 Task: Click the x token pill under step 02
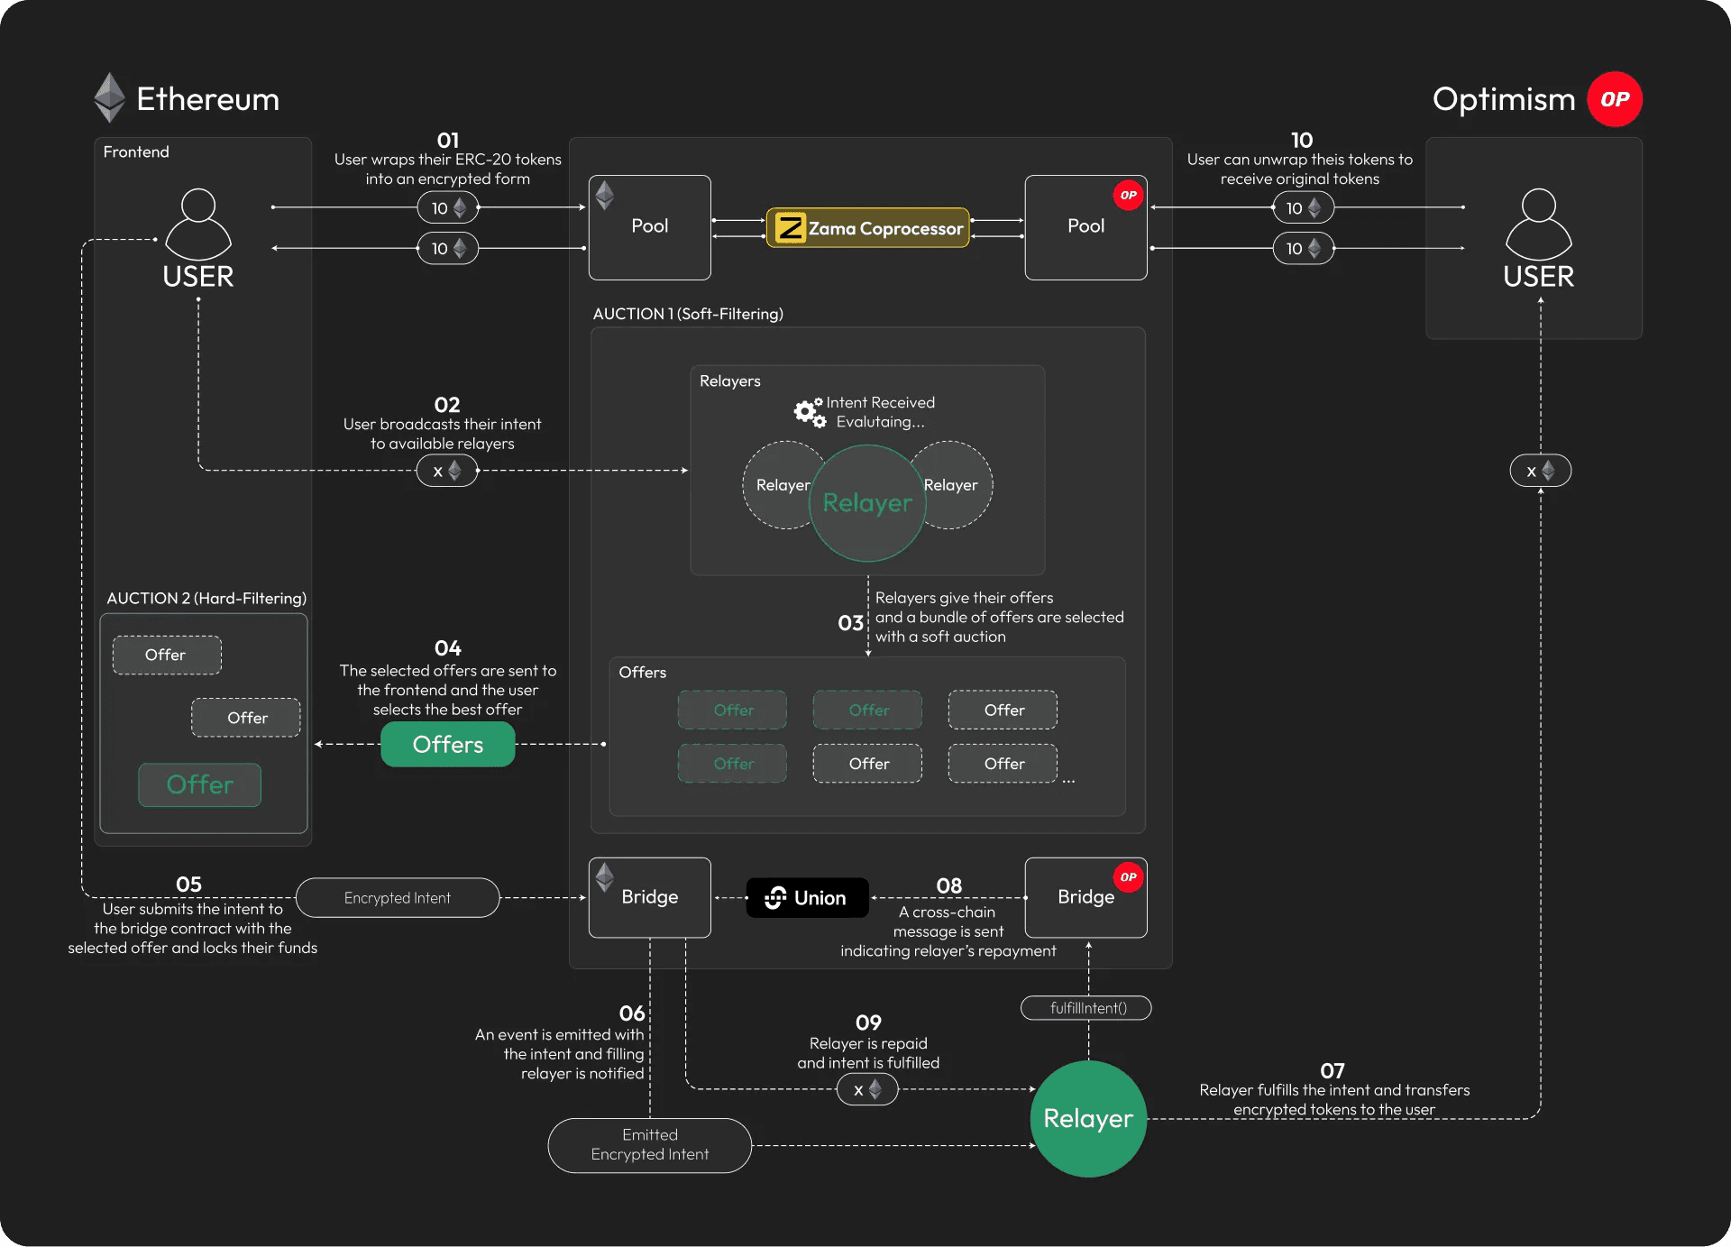tap(446, 471)
